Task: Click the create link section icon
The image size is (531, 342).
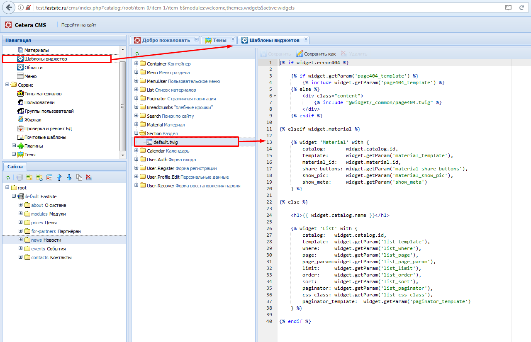Action: (39, 177)
